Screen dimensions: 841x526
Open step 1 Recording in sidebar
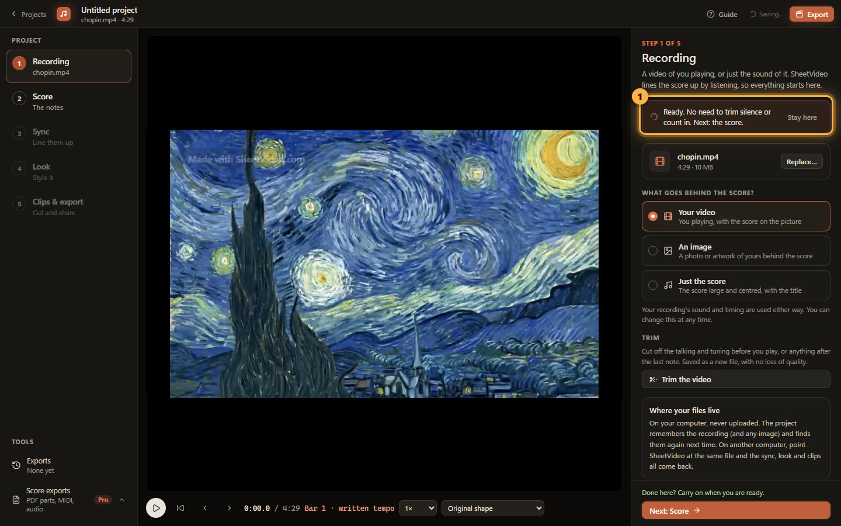[68, 66]
